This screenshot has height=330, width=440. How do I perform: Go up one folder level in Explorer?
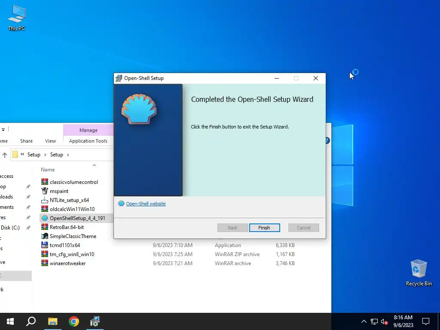tap(4, 155)
